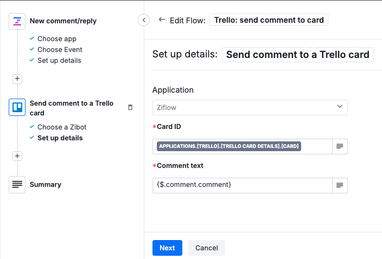
Task: Click the Comment text label
Action: [180, 166]
